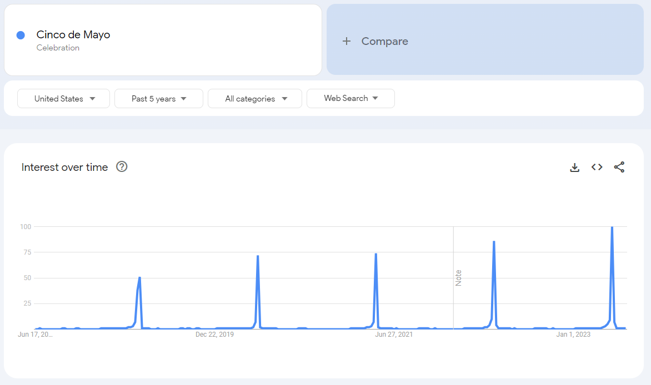Click the blue dot beside Cinco de Mayo
Screen dimensions: 651x385
21,36
